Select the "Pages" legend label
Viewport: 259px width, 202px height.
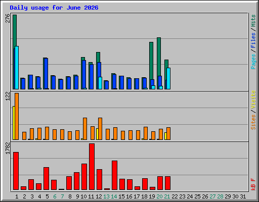[x=253, y=62]
